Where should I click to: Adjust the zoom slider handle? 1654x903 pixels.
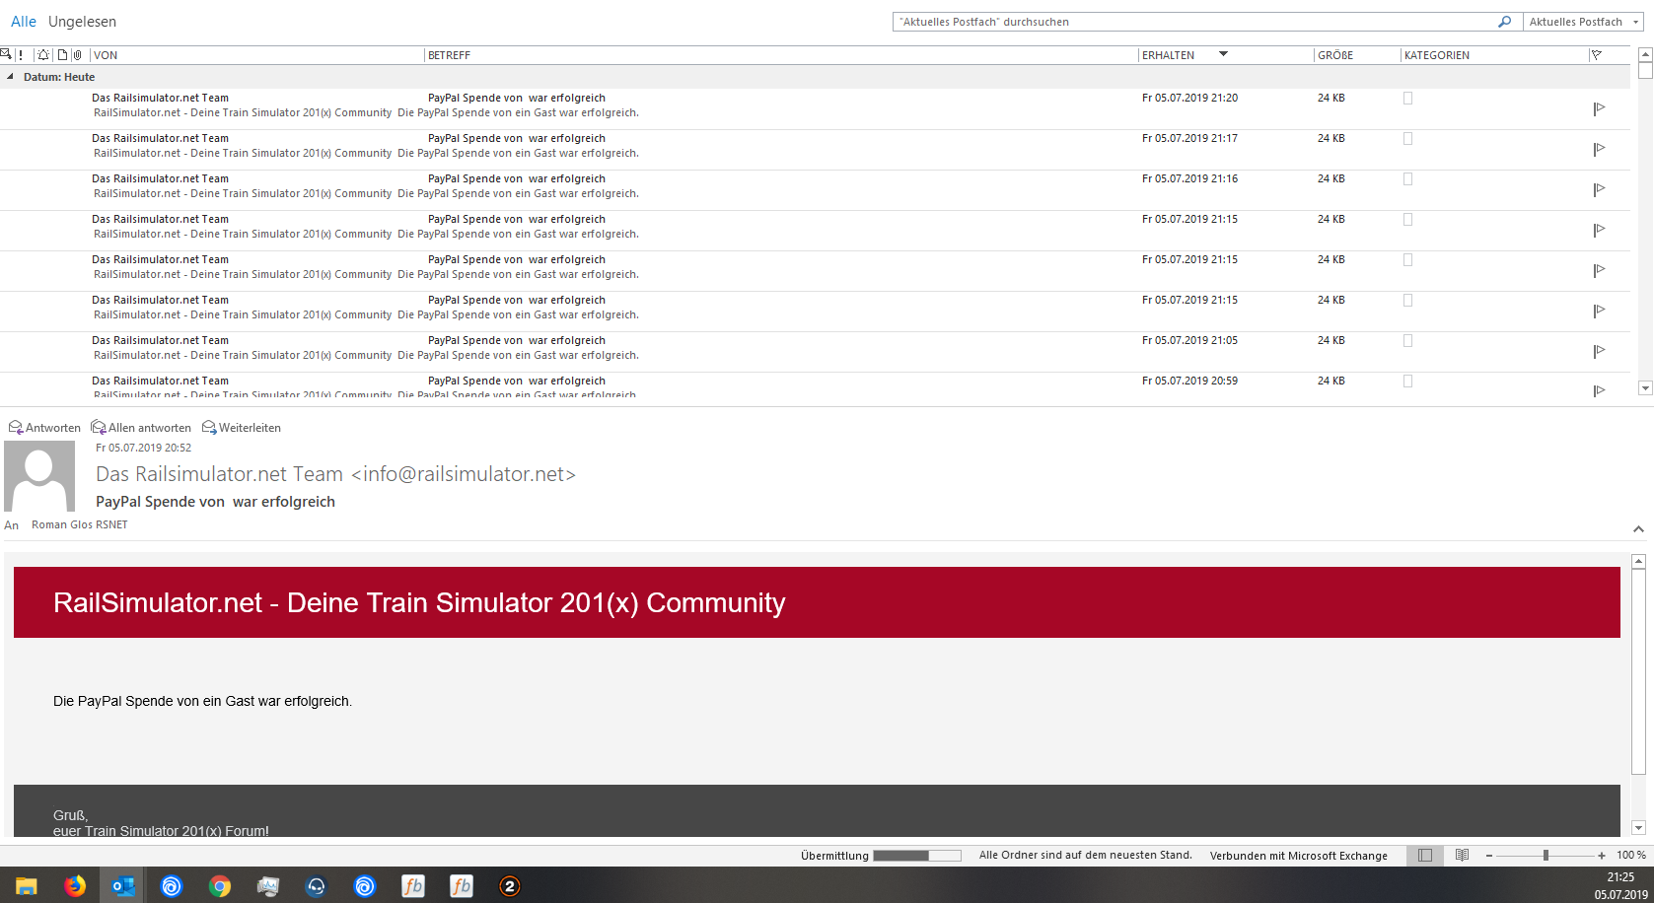pyautogui.click(x=1546, y=856)
